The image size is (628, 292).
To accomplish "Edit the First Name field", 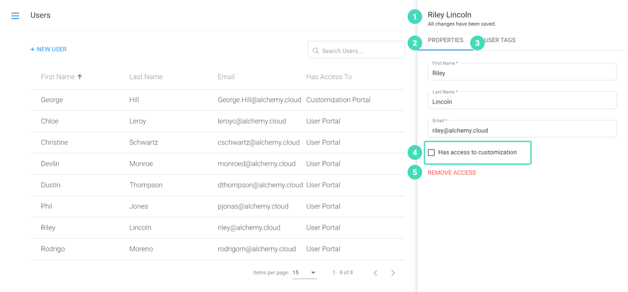I will pyautogui.click(x=522, y=72).
